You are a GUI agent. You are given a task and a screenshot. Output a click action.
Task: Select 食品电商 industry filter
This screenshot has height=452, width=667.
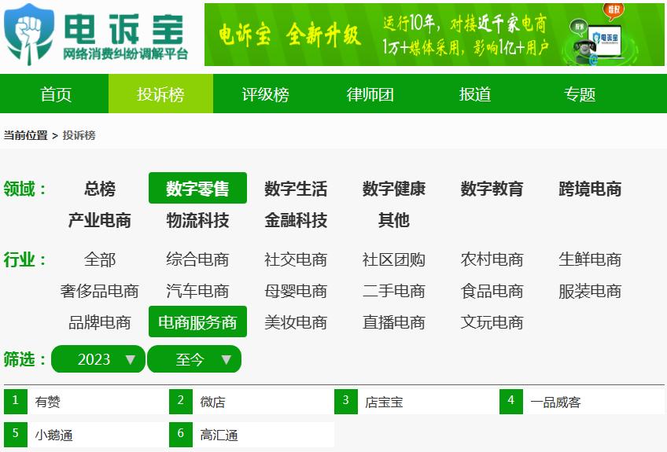[492, 292]
